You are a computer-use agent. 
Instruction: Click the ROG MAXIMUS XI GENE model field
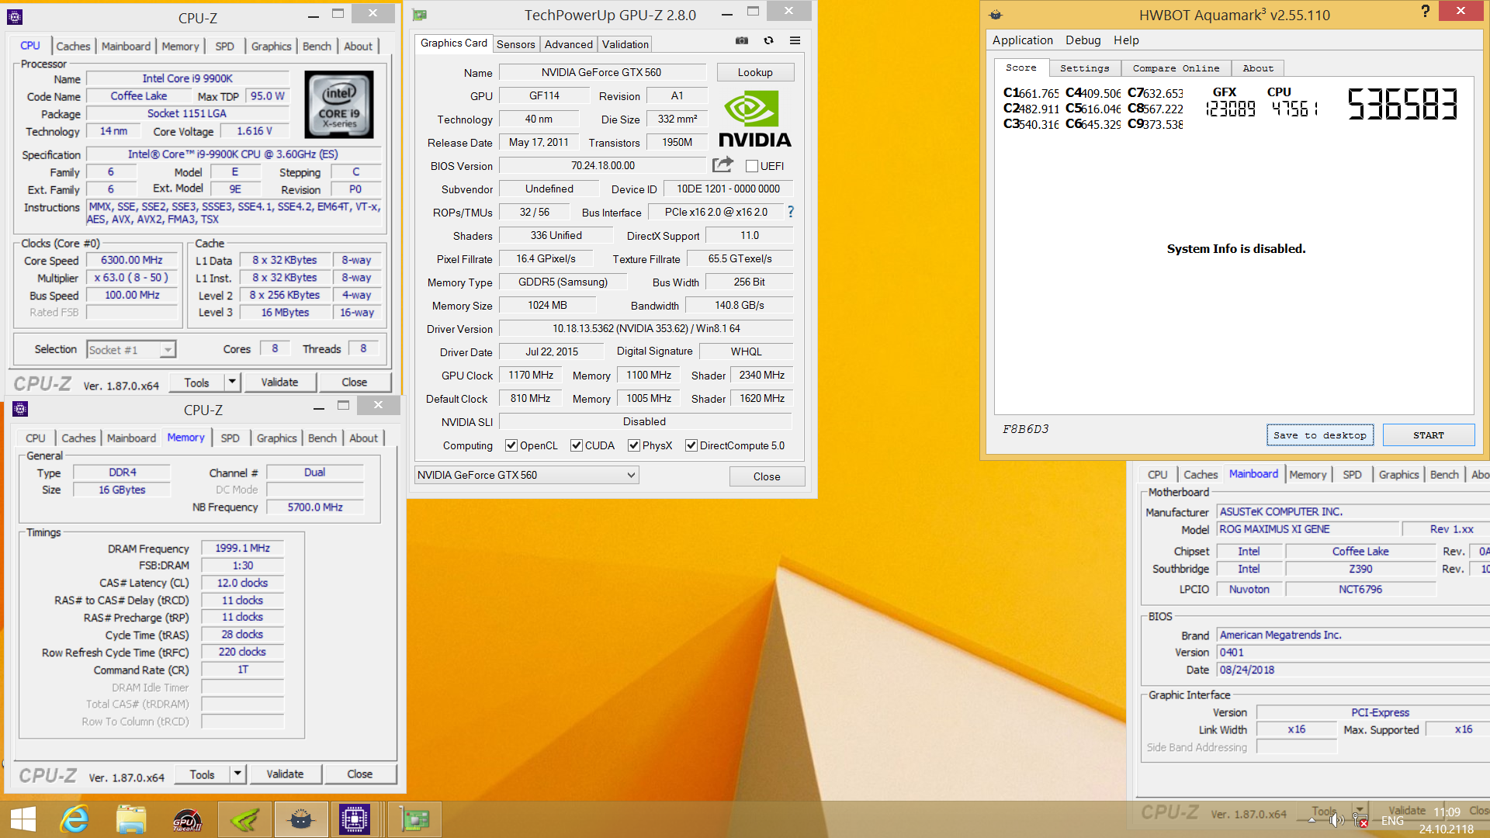tap(1308, 529)
